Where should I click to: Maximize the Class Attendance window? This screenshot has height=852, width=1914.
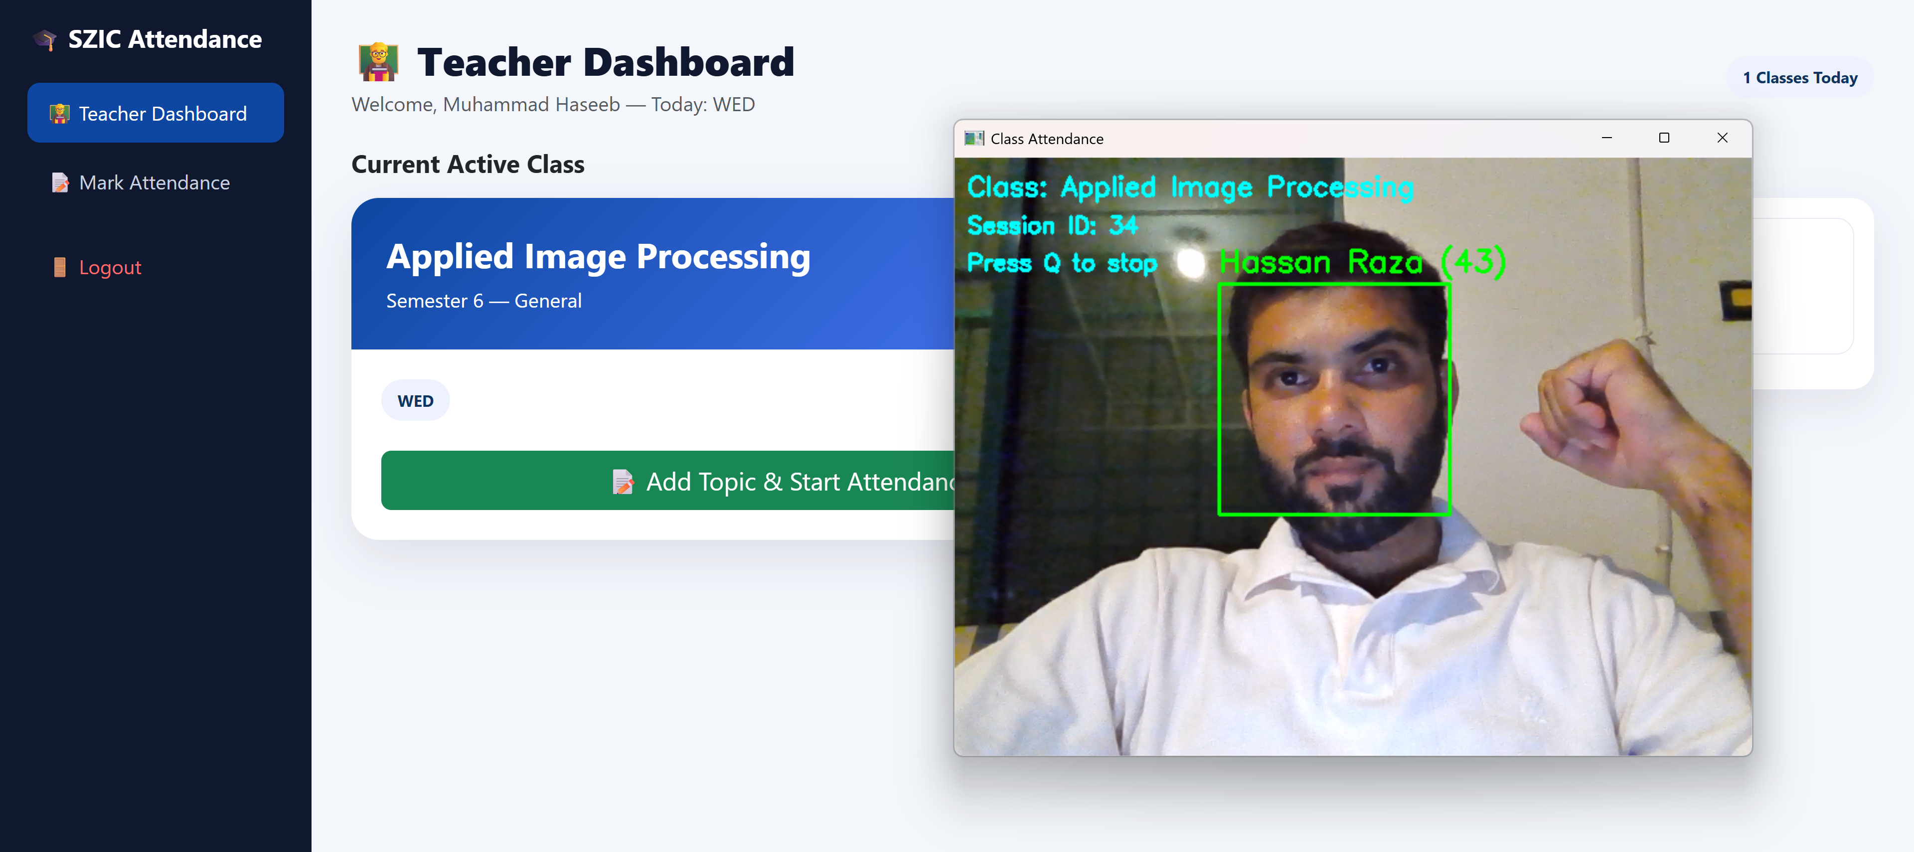[1664, 138]
